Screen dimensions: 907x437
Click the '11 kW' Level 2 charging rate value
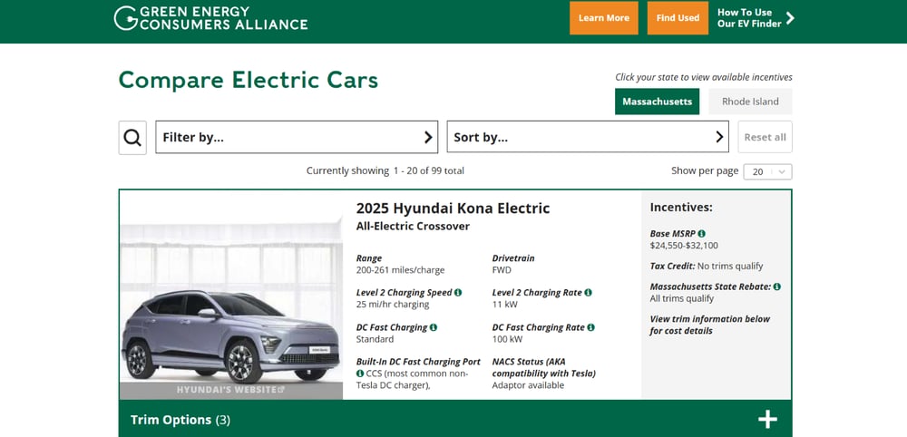tap(505, 305)
